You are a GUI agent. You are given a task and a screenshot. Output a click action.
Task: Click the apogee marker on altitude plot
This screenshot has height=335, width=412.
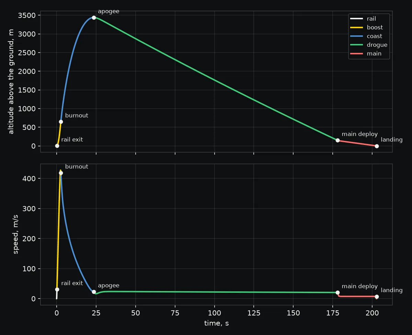tap(94, 18)
